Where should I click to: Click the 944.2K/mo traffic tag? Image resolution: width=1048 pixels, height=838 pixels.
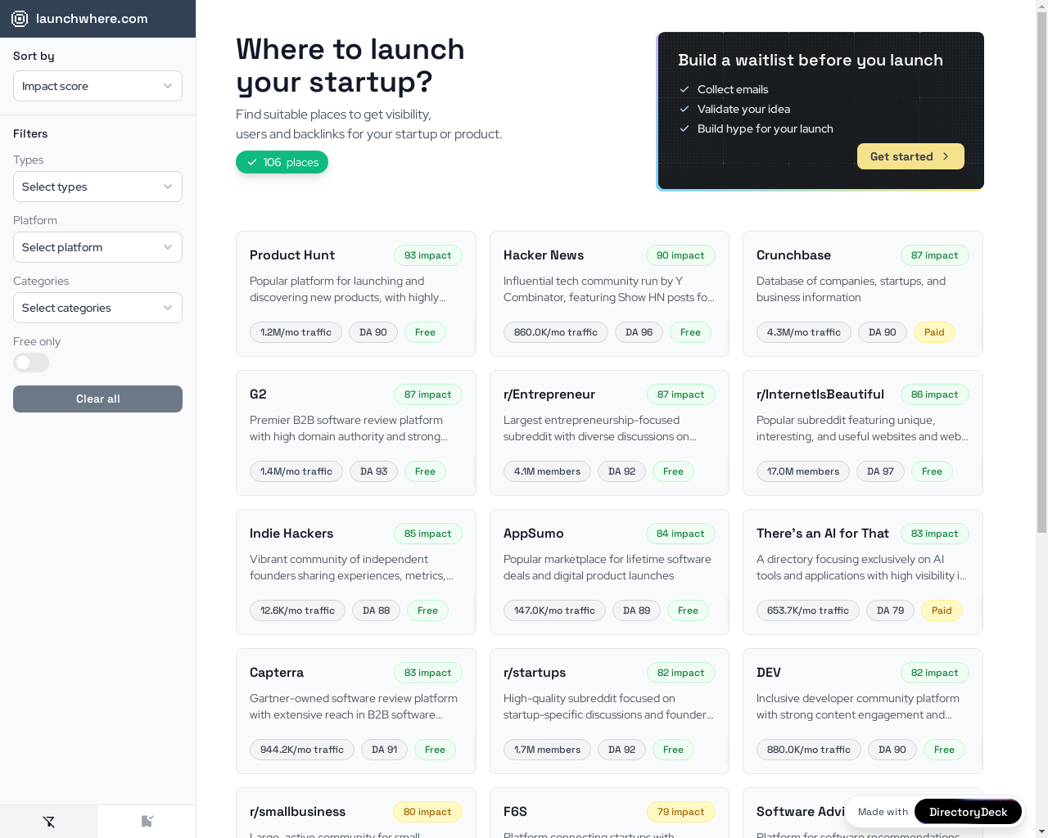click(301, 750)
